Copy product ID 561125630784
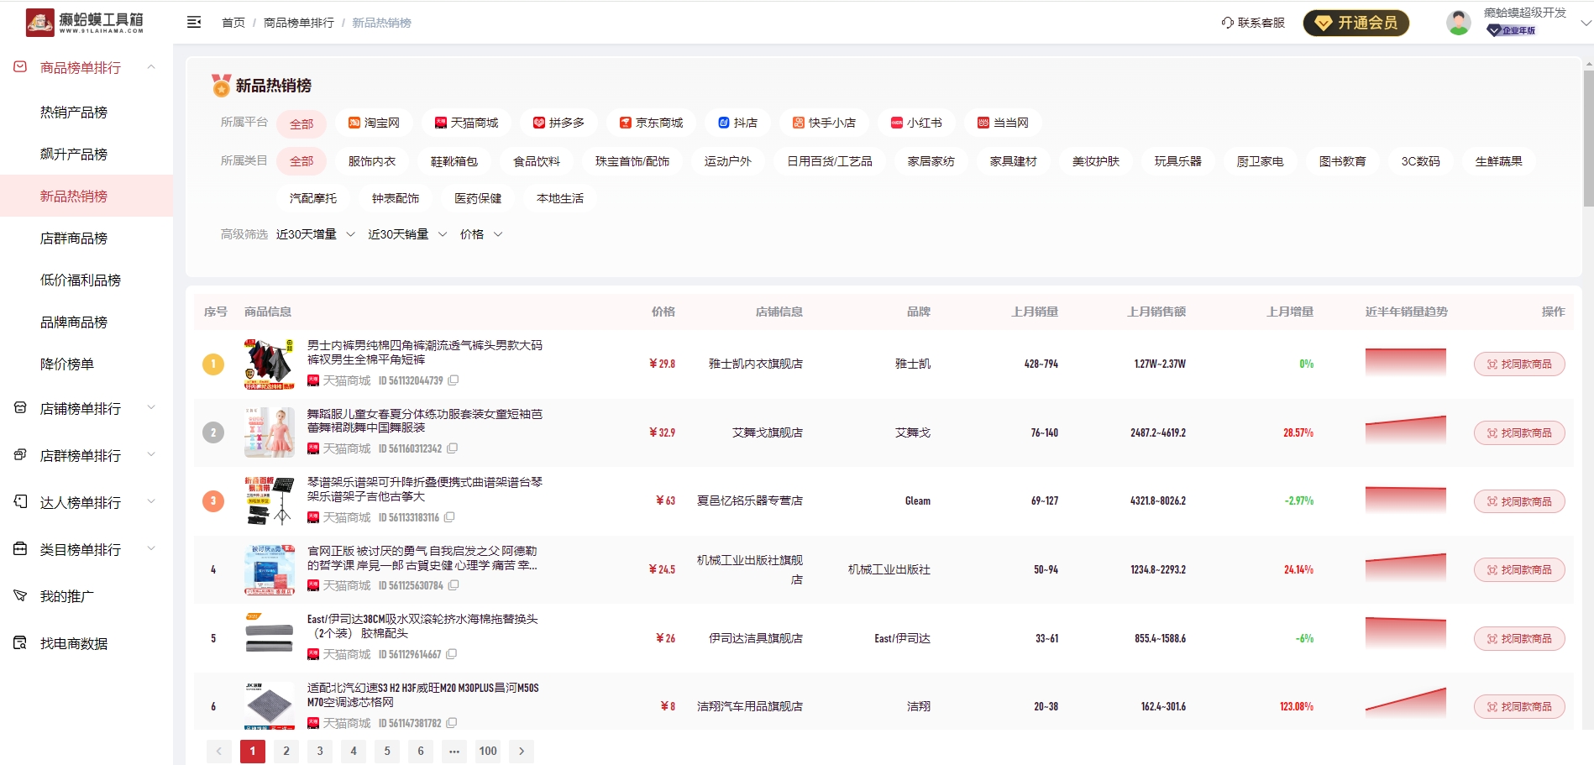The width and height of the screenshot is (1594, 765). pos(454,585)
